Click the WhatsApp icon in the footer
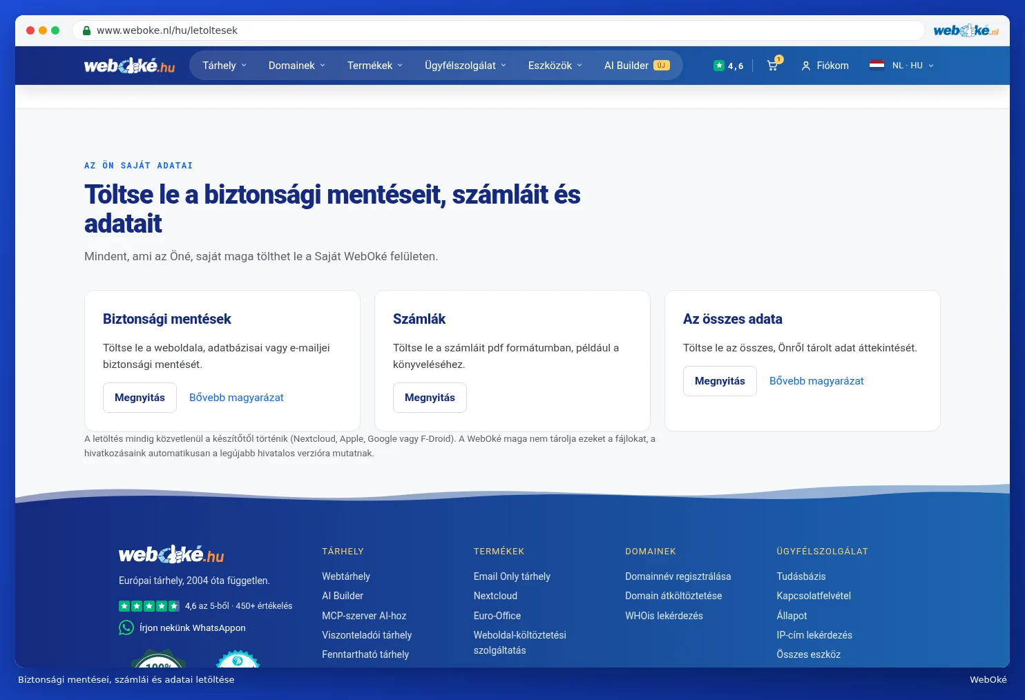 pos(126,628)
